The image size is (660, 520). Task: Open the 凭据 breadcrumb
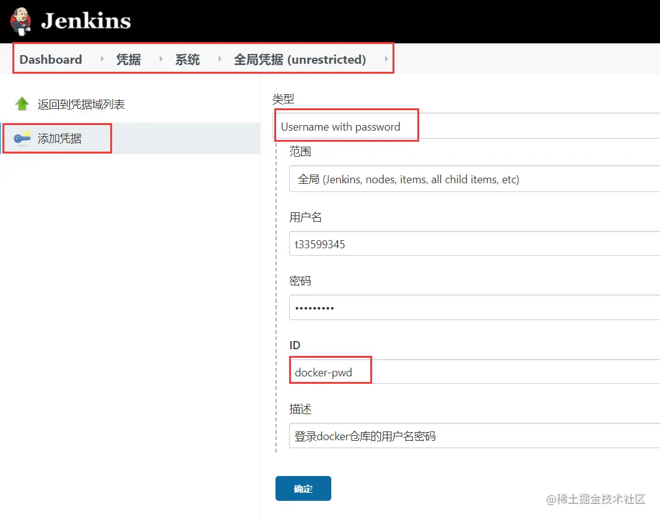pos(128,59)
